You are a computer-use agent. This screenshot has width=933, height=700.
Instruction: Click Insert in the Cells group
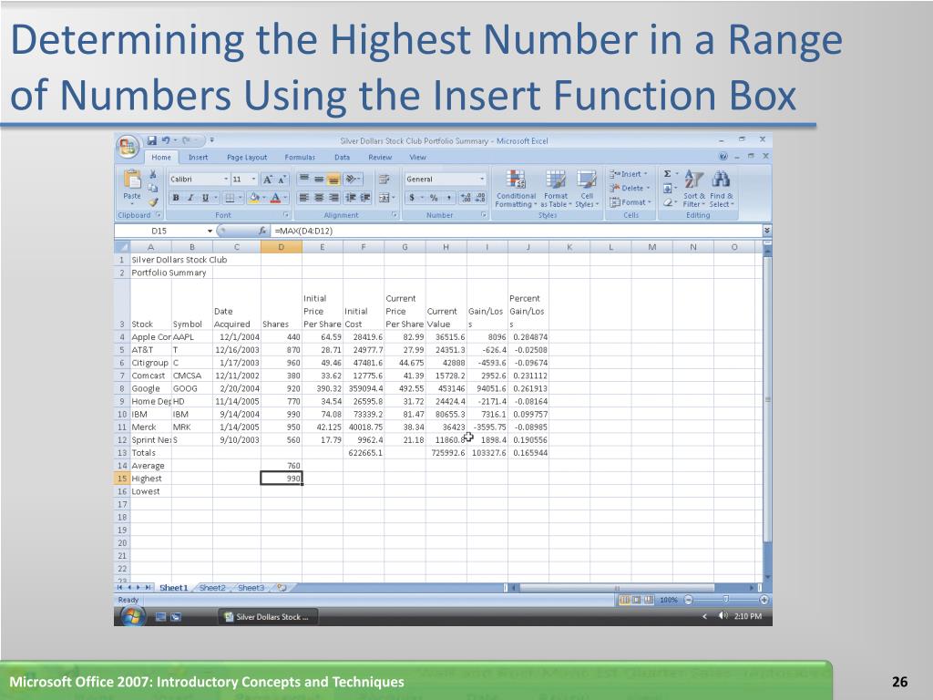click(x=629, y=174)
